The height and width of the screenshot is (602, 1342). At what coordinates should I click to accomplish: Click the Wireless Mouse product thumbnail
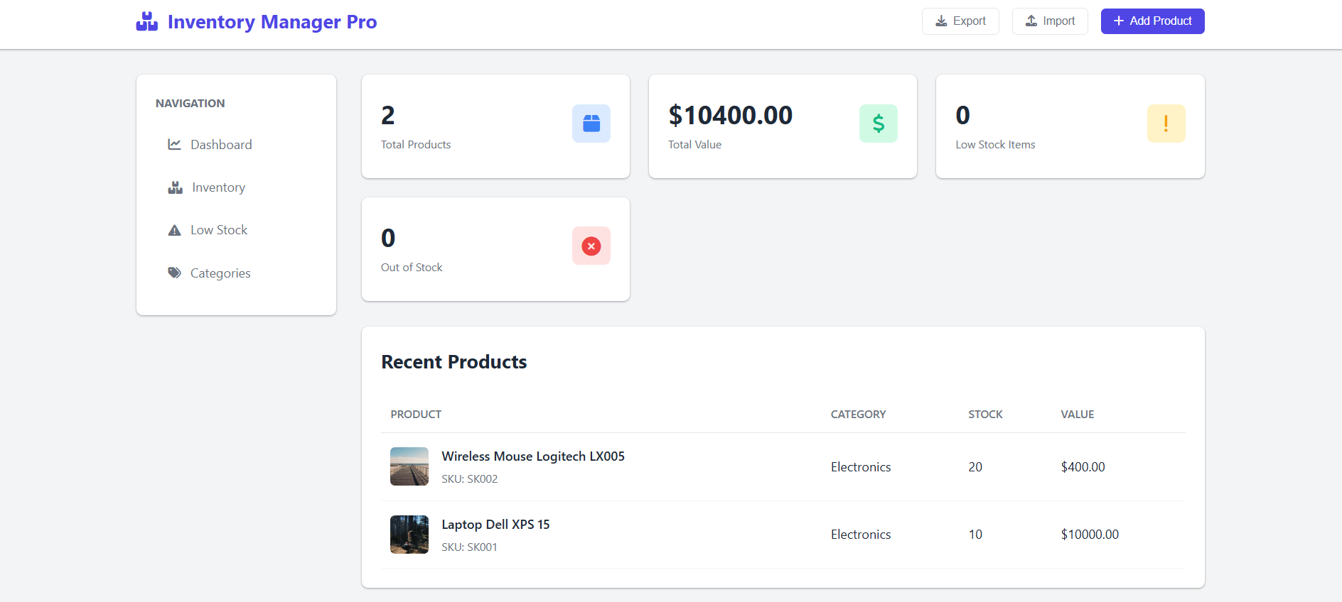point(409,466)
